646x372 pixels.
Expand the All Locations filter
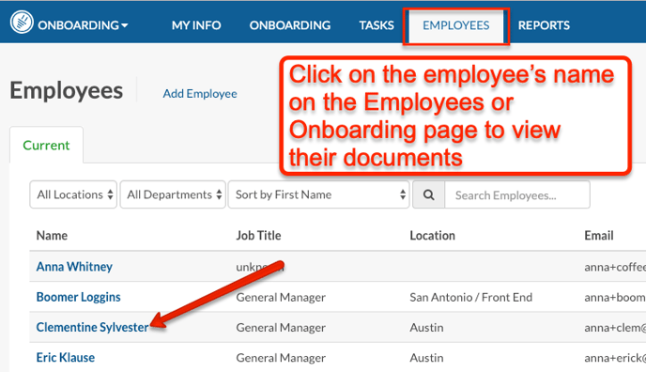pyautogui.click(x=73, y=194)
